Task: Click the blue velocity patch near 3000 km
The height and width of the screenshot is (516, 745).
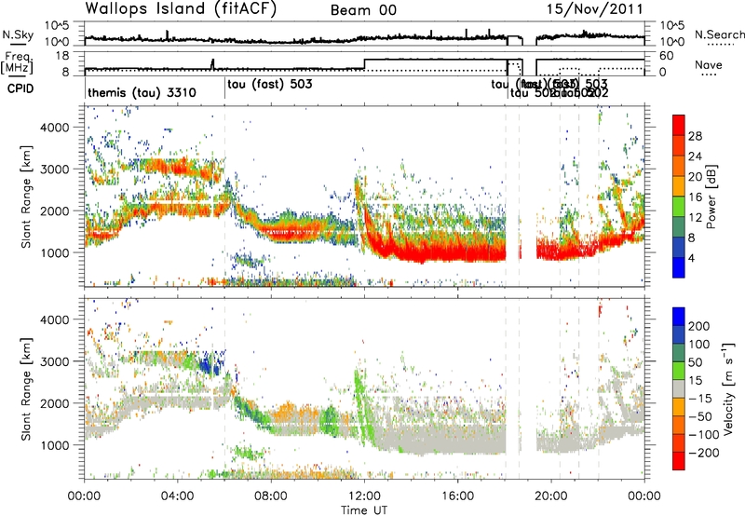Action: point(210,363)
